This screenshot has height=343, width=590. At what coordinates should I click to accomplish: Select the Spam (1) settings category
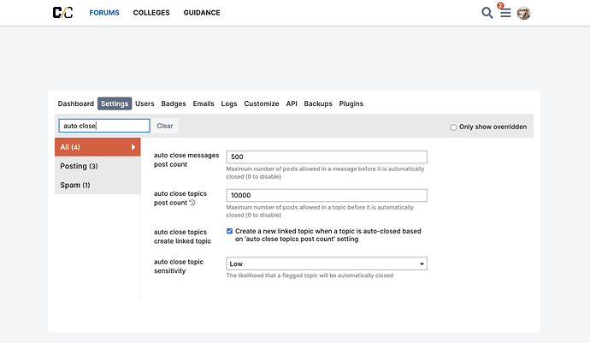[x=97, y=185]
